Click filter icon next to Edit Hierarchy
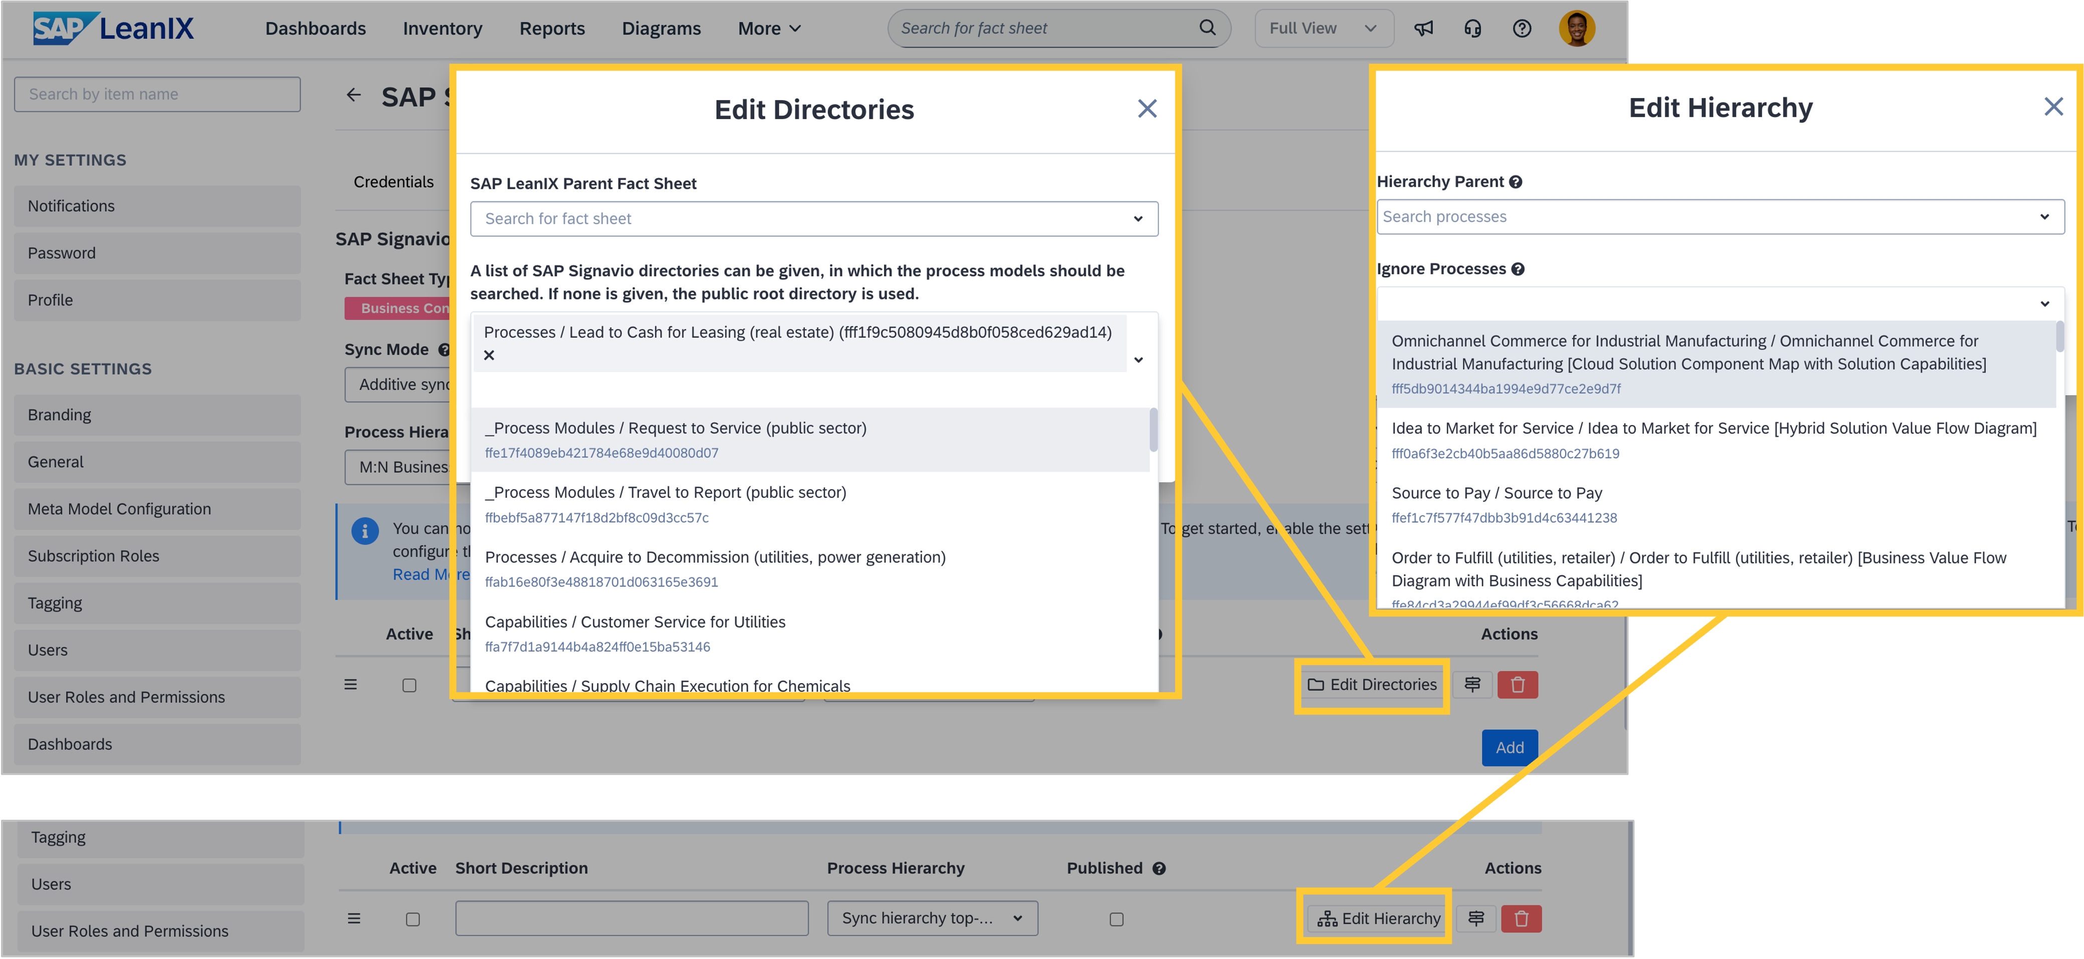 coord(1475,918)
